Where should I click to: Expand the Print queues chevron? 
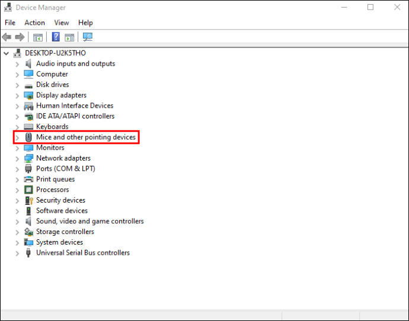(x=17, y=179)
